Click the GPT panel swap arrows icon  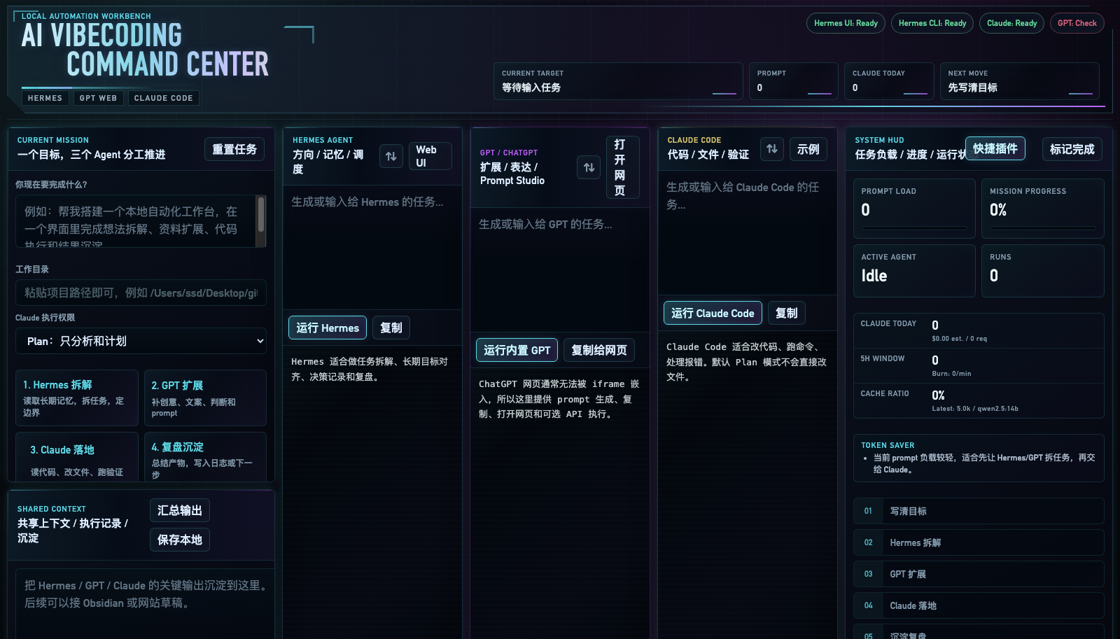click(589, 167)
